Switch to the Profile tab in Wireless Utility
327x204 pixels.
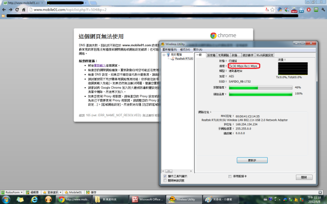click(x=211, y=55)
